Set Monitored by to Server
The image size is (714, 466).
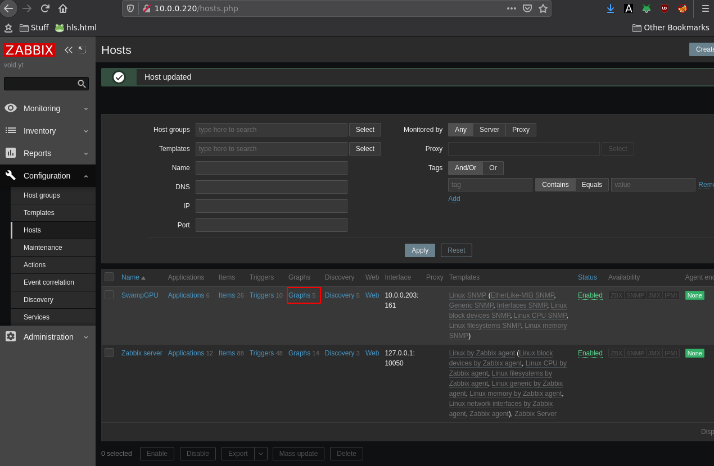click(x=489, y=130)
